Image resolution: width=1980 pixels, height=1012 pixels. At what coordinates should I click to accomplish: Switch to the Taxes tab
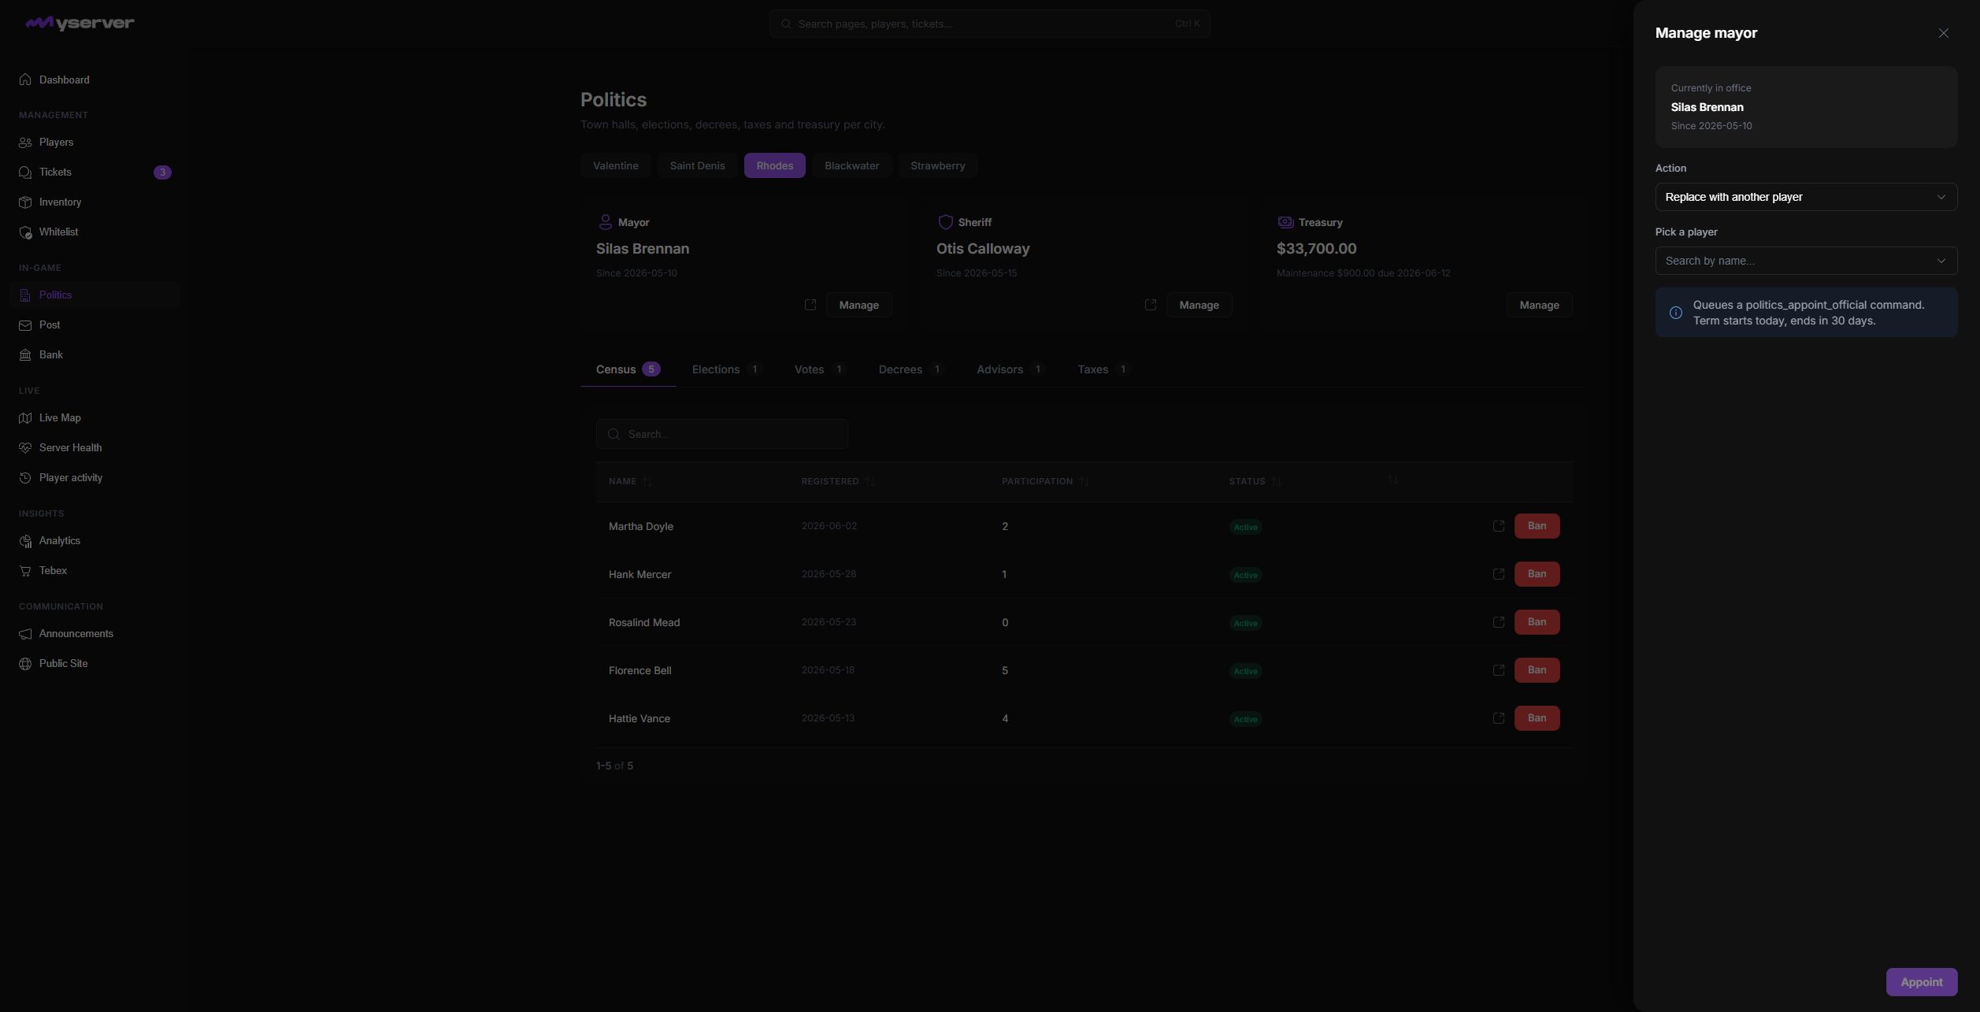(x=1103, y=369)
